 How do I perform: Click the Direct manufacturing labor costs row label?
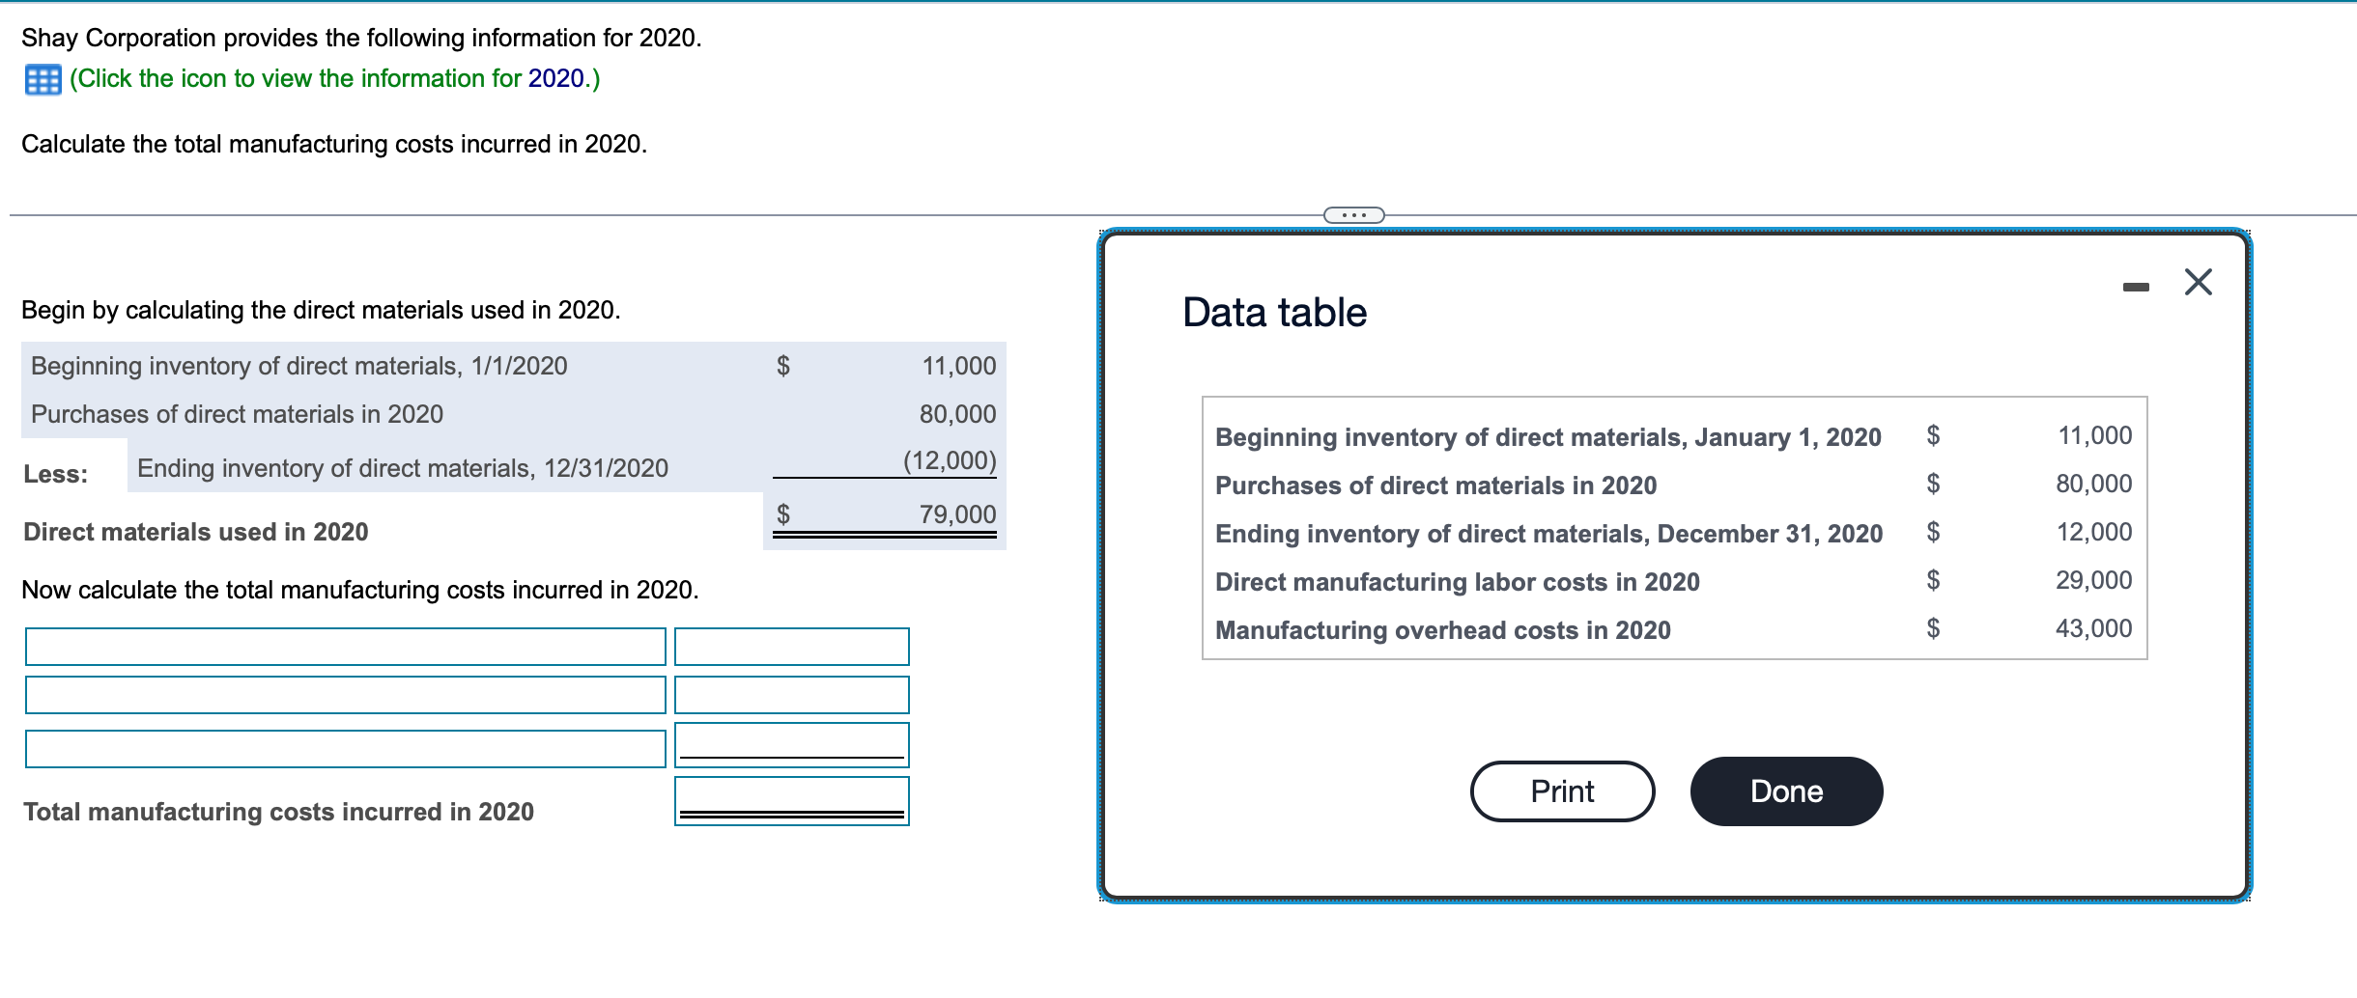coord(1457,582)
